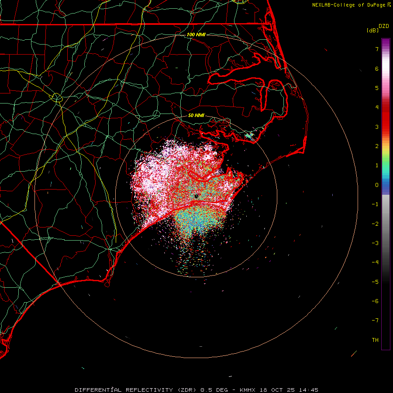Click the "-5" value on color scale

pyautogui.click(x=375, y=282)
